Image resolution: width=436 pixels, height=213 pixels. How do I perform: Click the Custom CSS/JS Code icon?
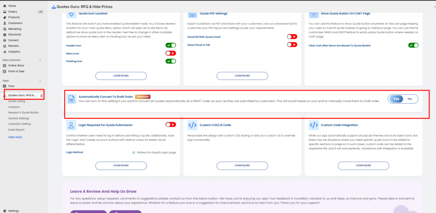click(x=192, y=125)
